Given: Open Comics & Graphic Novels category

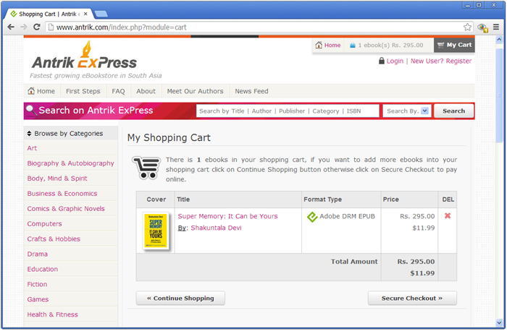Looking at the screenshot, I should (x=66, y=209).
